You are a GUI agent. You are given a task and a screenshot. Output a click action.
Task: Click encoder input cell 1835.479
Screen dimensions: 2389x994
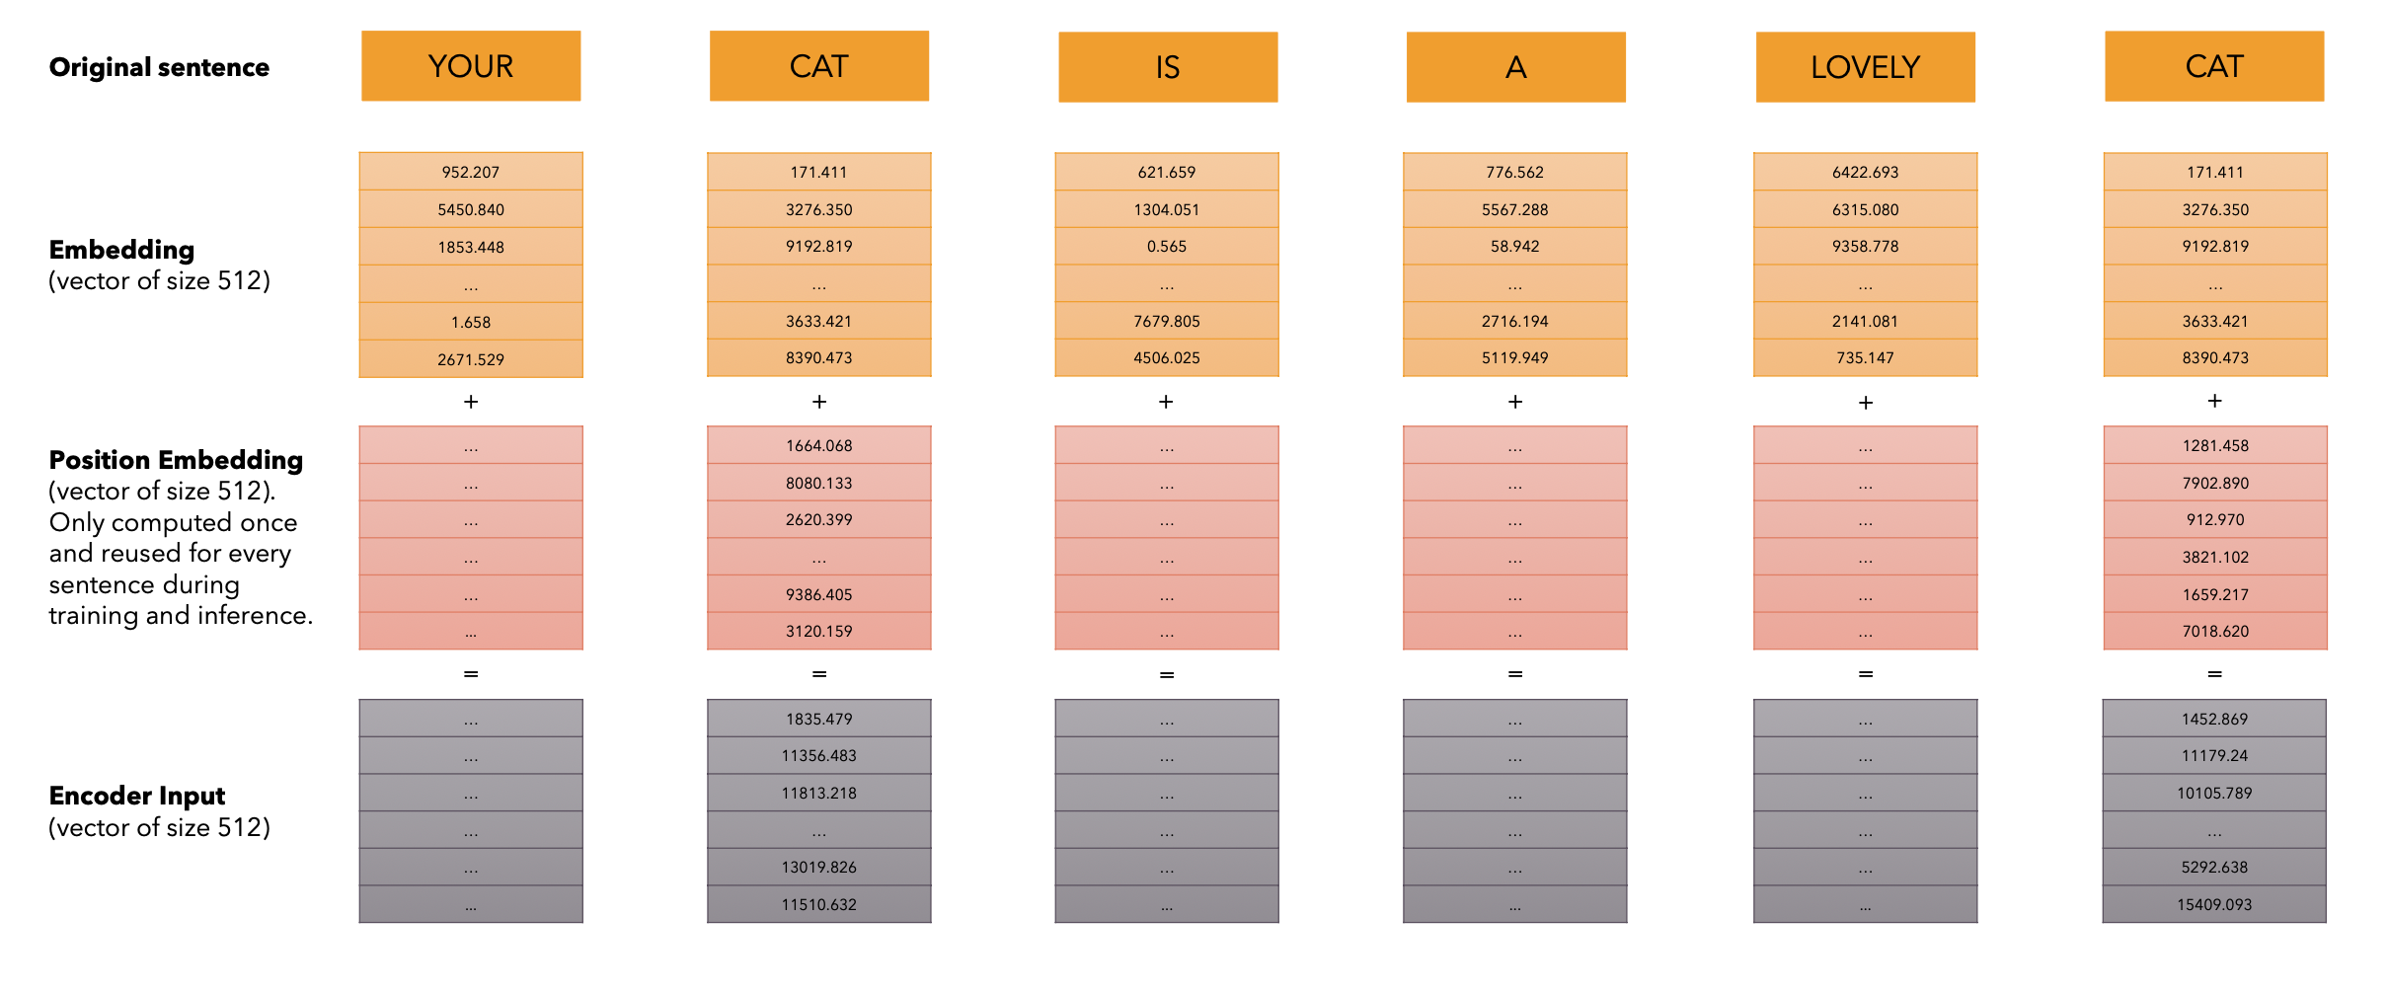coord(819,719)
